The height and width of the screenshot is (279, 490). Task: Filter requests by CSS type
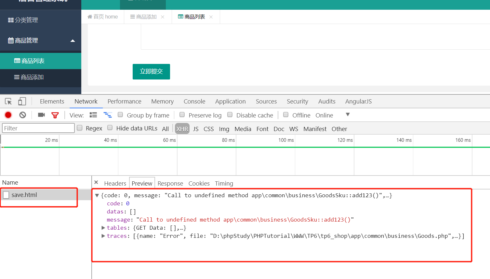[x=209, y=129]
